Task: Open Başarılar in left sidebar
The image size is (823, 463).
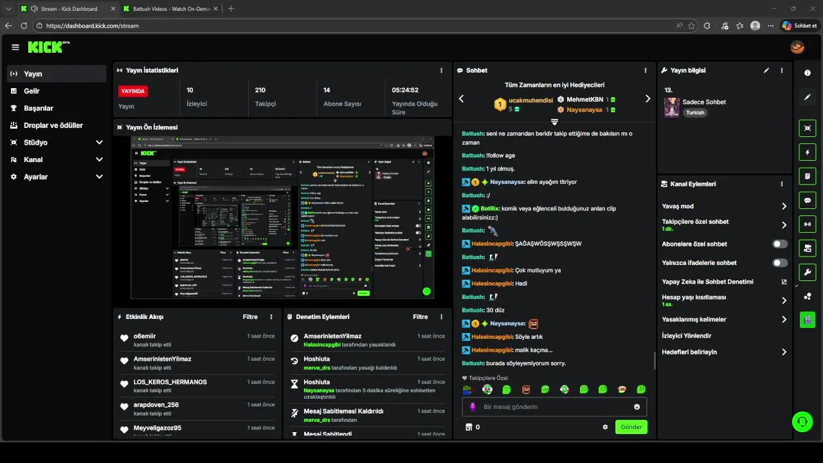Action: (x=57, y=108)
